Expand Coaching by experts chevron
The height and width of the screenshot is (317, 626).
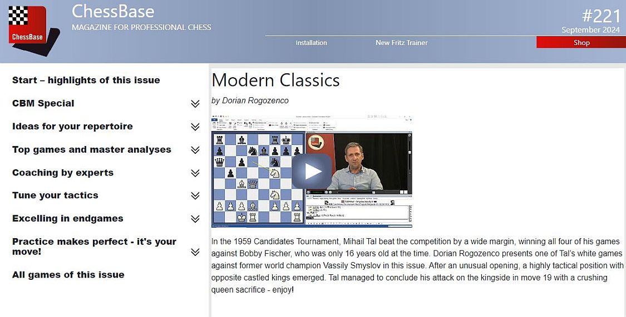(195, 173)
